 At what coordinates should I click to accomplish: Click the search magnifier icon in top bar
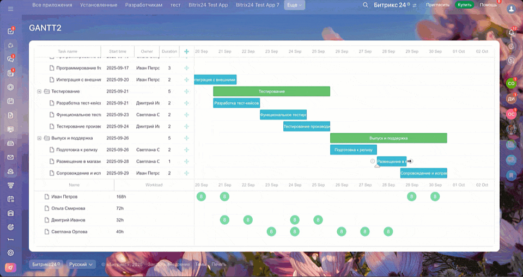point(366,5)
